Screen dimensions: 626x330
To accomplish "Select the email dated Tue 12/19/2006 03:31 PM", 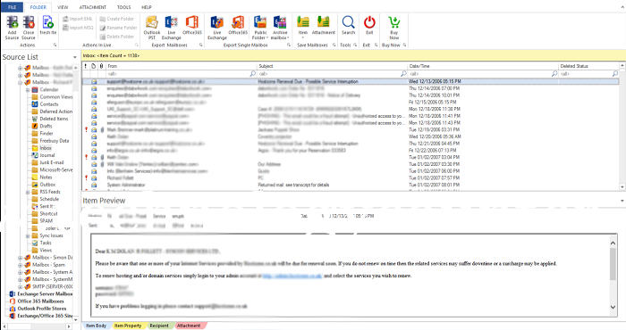I will point(351,130).
